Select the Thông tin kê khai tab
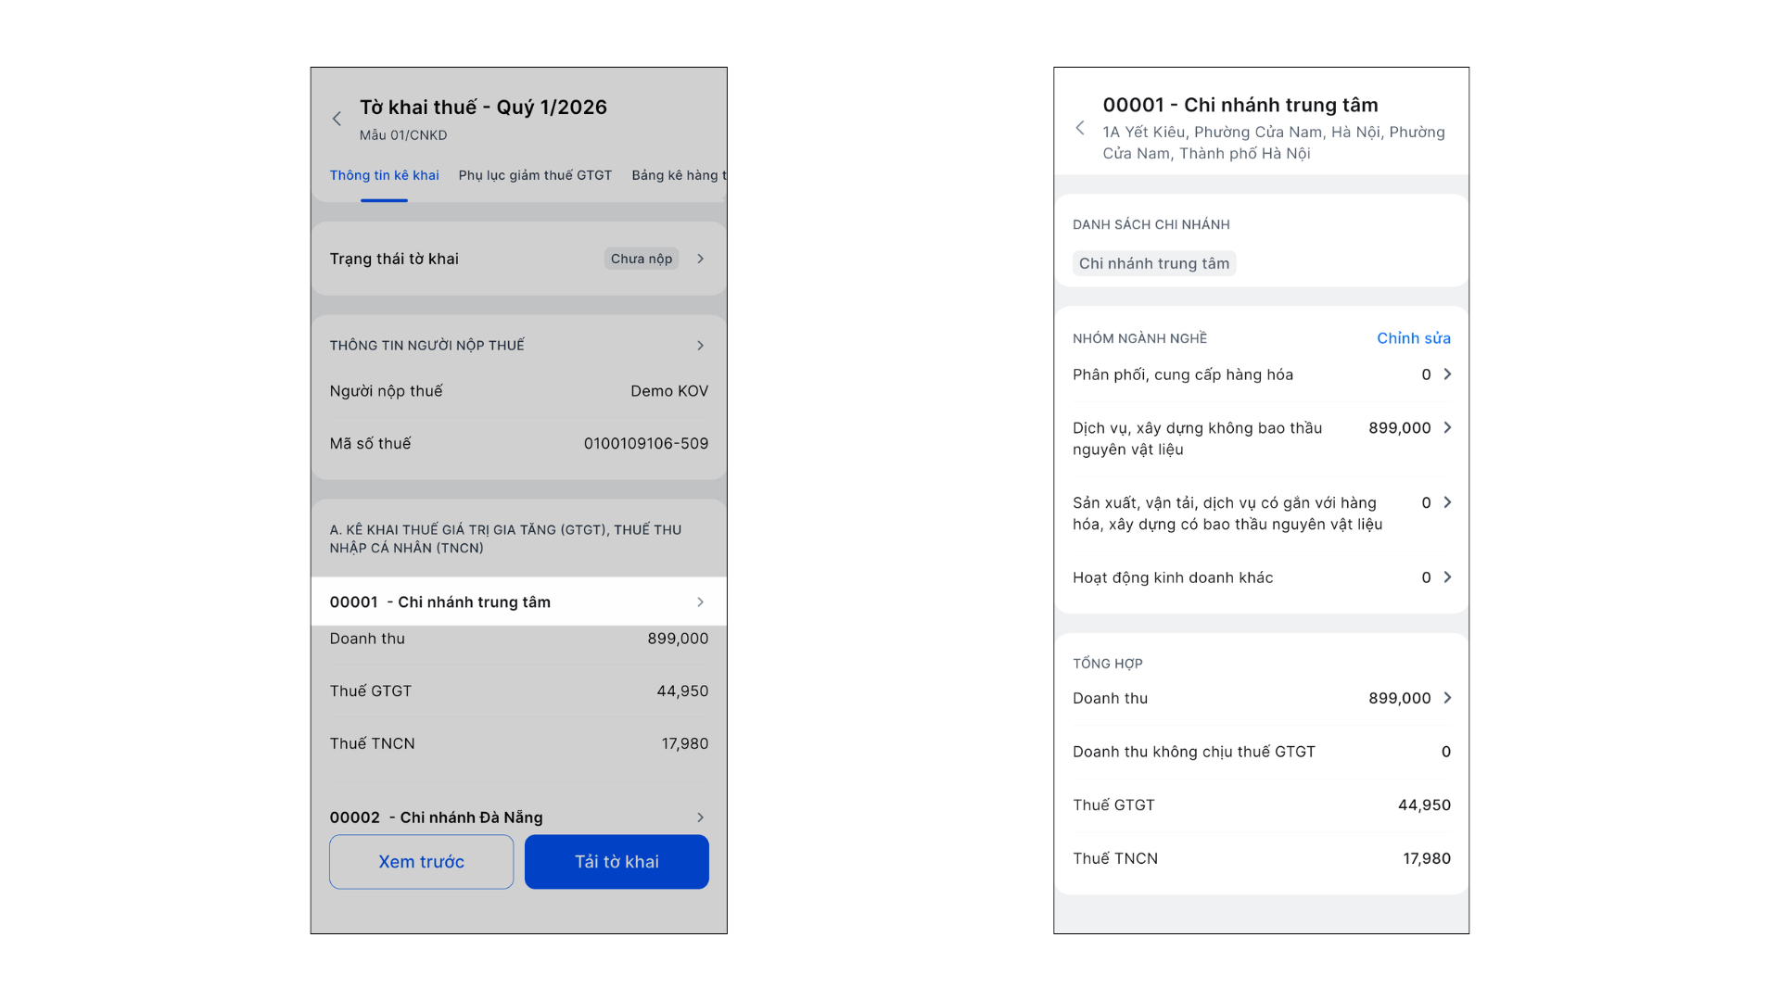 pos(384,175)
